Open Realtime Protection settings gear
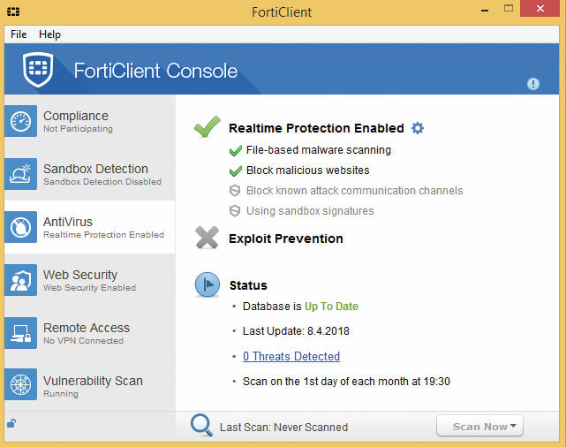 (x=418, y=128)
